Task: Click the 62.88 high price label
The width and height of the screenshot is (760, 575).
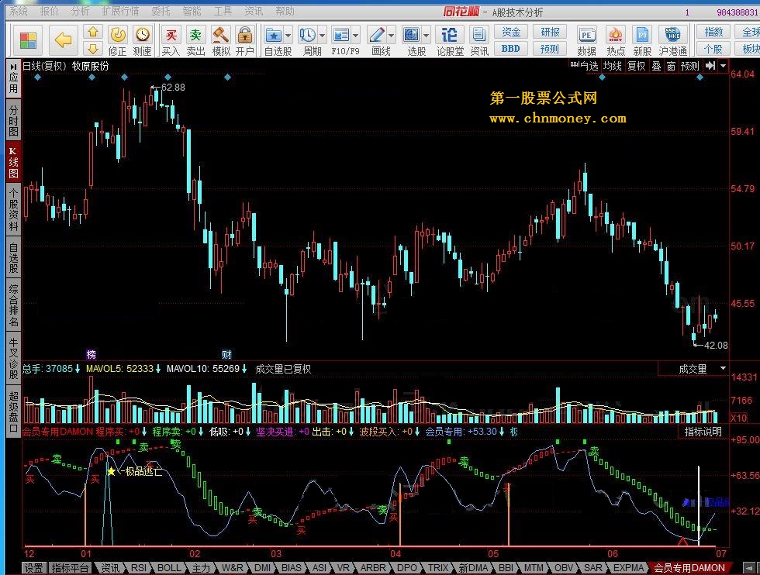Action: 173,88
